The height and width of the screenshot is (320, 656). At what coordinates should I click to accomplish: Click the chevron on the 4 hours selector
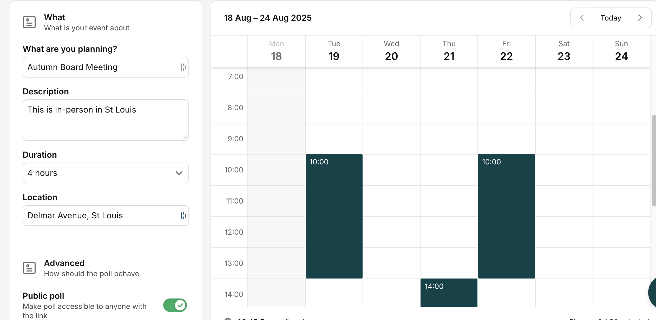coord(179,173)
